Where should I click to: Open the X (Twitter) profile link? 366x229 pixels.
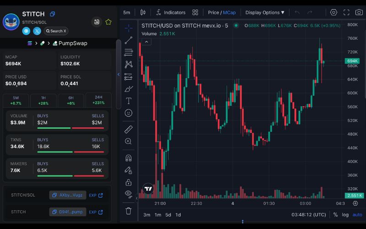click(37, 31)
